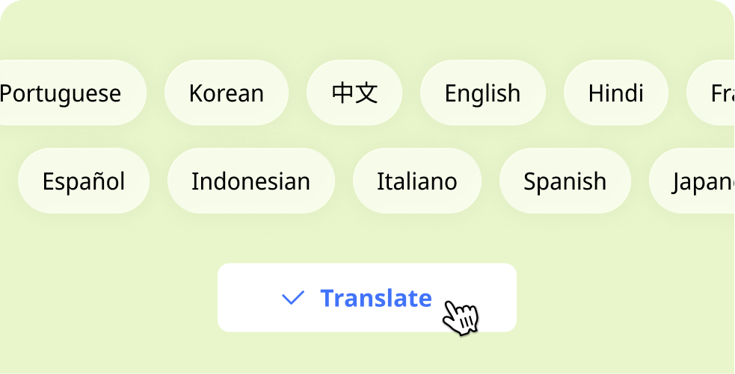Click the Hindi pill in the top row
The width and height of the screenshot is (735, 374).
coord(615,93)
